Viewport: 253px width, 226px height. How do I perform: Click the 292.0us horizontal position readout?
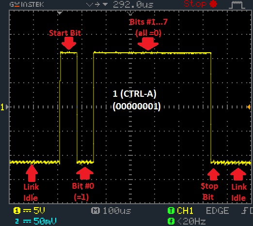click(x=133, y=4)
